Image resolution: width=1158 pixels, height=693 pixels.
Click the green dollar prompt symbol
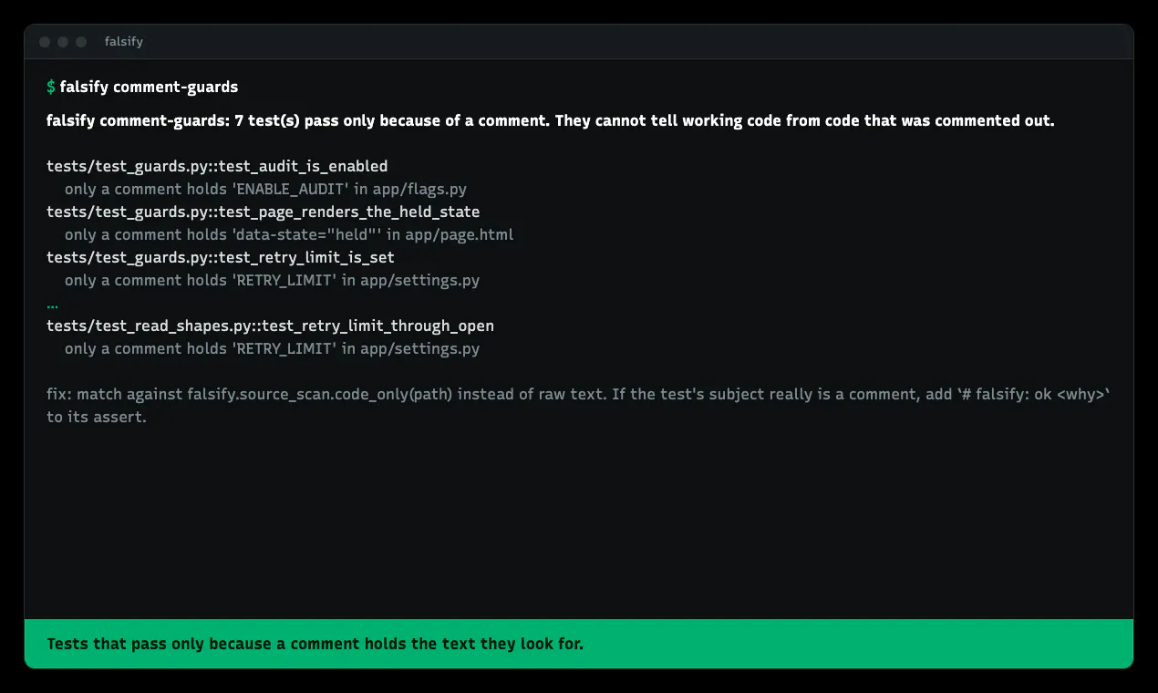[51, 88]
